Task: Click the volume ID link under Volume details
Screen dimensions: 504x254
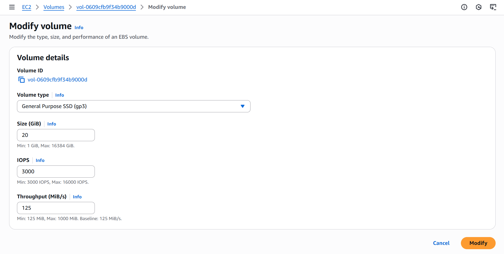Action: coord(57,80)
